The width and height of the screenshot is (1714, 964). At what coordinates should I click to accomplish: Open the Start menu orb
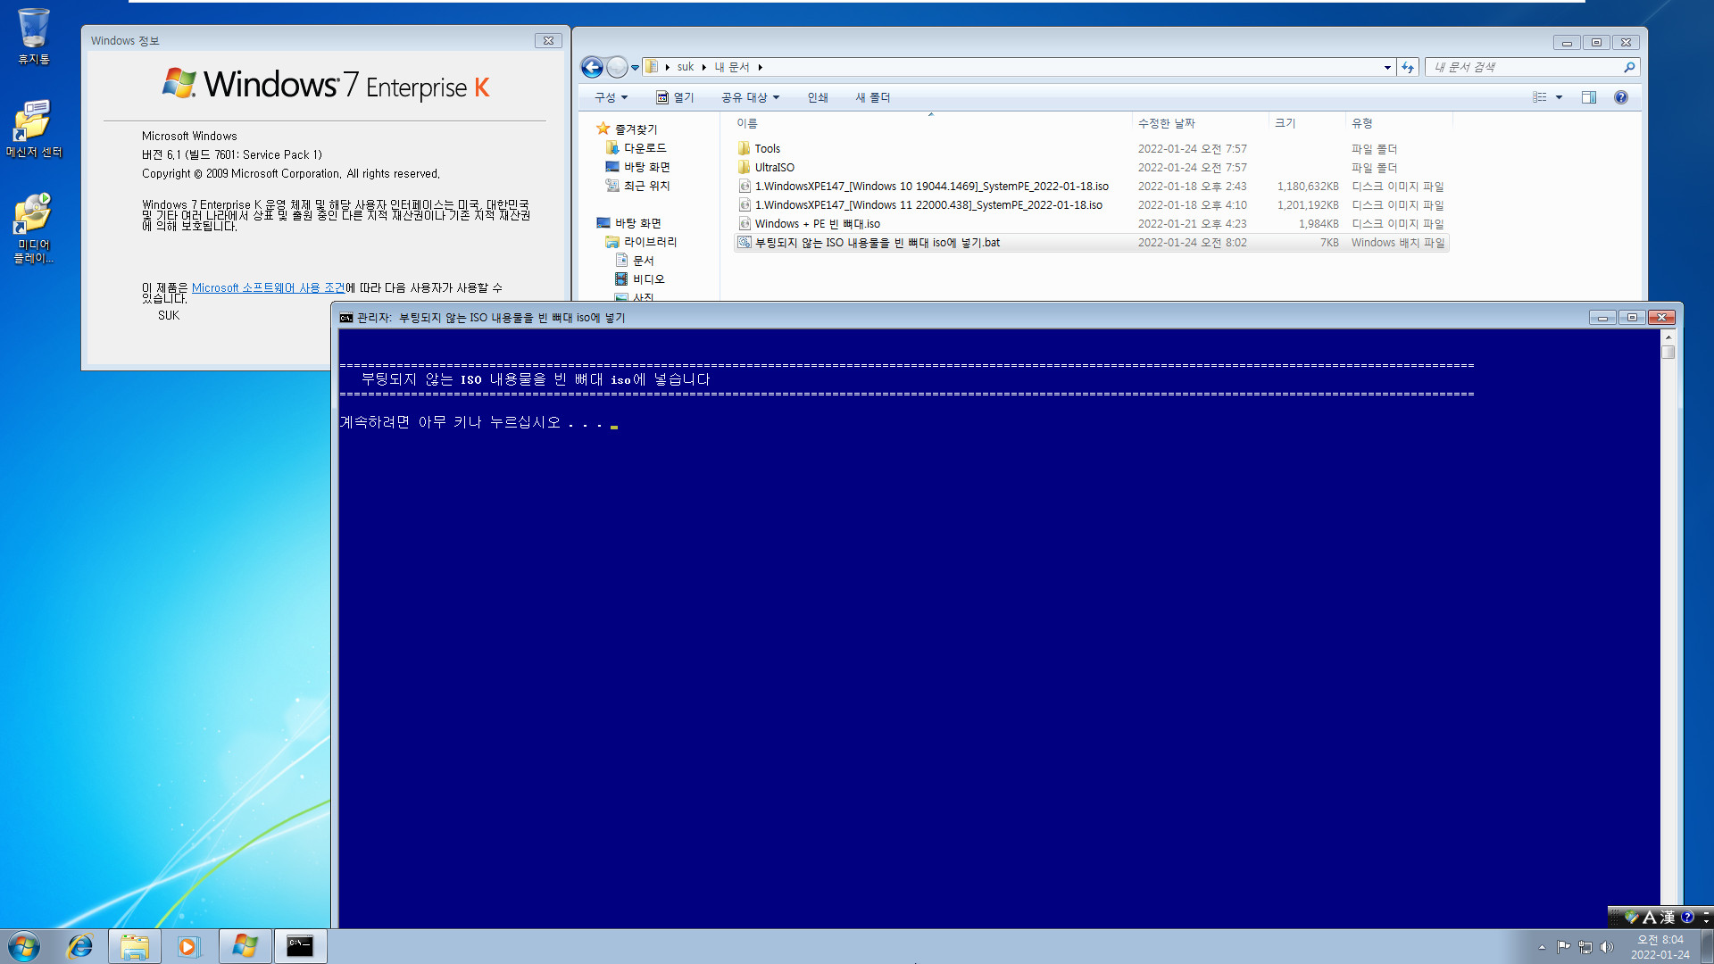[24, 946]
